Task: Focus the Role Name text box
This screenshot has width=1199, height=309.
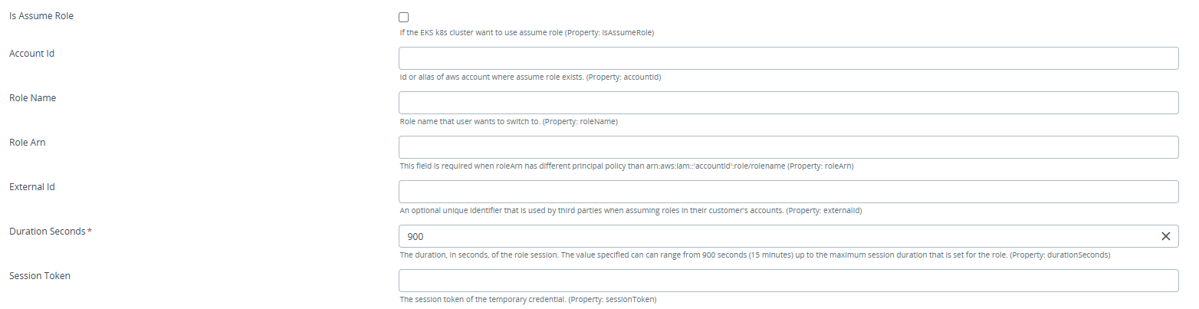Action: tap(788, 103)
